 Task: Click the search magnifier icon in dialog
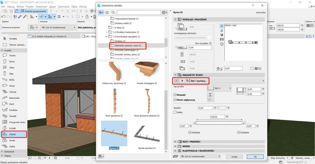[x=113, y=12]
